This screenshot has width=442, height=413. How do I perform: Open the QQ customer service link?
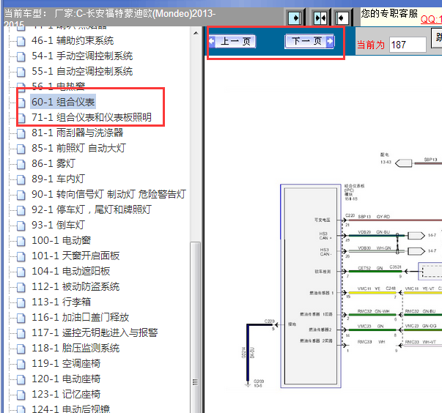tap(431, 20)
